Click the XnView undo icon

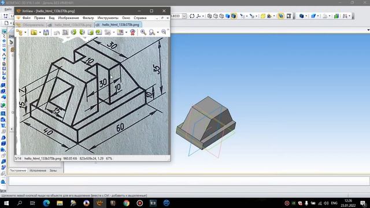57,32
